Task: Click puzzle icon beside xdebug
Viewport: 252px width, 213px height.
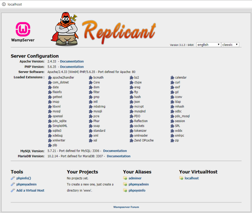Action: (50, 136)
